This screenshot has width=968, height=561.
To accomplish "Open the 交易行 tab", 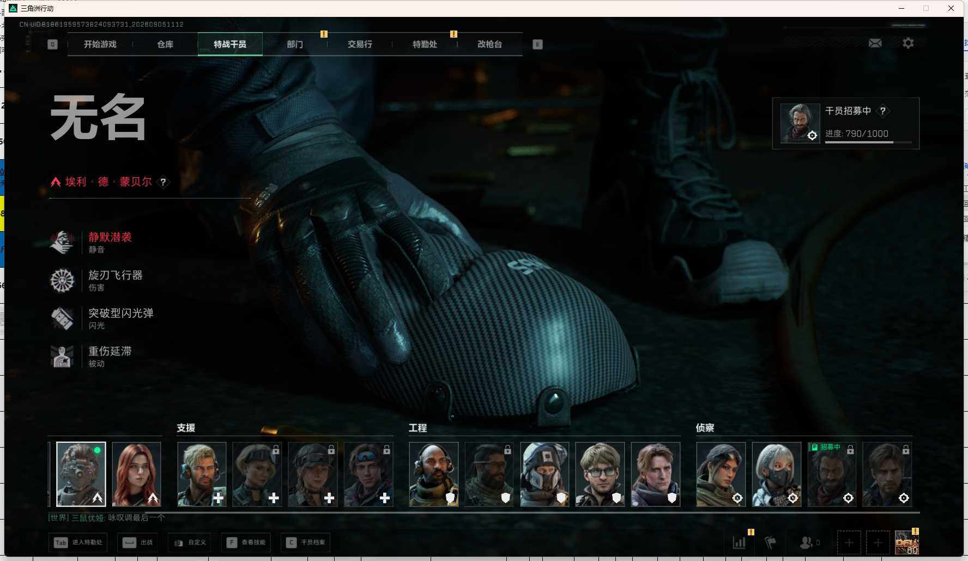I will coord(360,44).
